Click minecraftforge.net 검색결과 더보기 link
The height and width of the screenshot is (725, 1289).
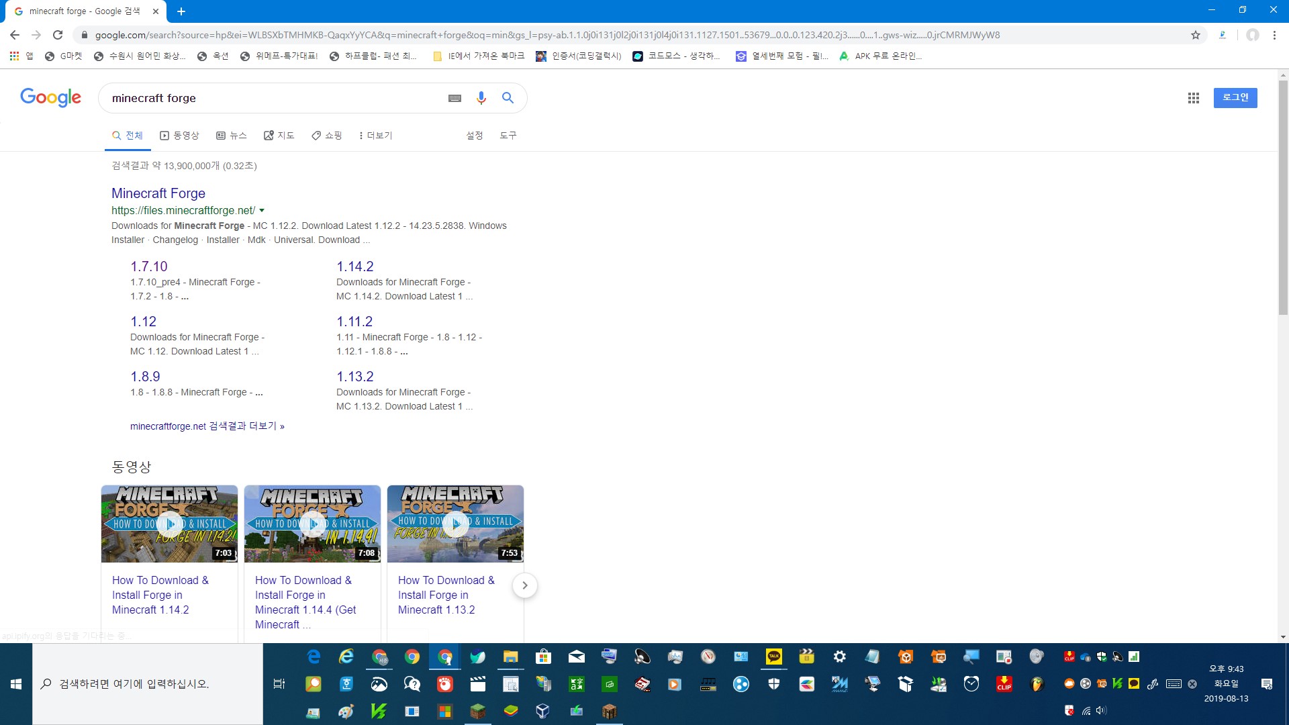click(207, 426)
